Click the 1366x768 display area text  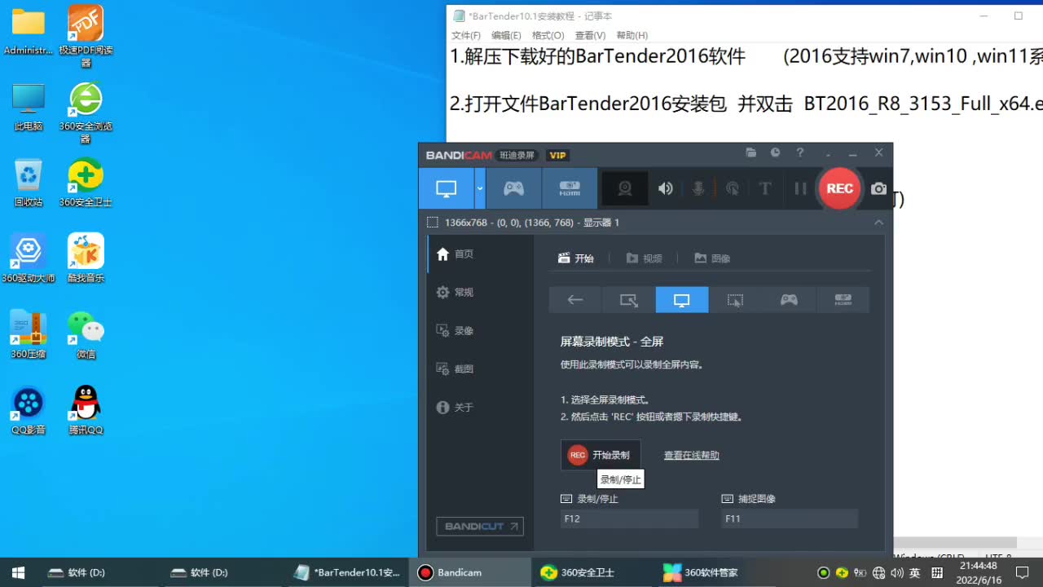pyautogui.click(x=532, y=223)
